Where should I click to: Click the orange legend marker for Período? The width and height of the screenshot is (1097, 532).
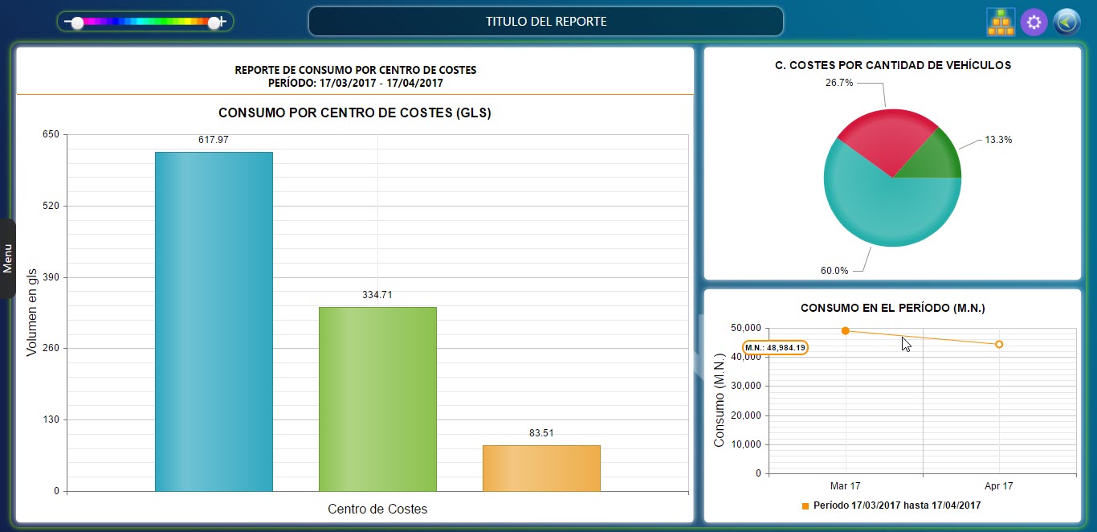click(x=805, y=506)
